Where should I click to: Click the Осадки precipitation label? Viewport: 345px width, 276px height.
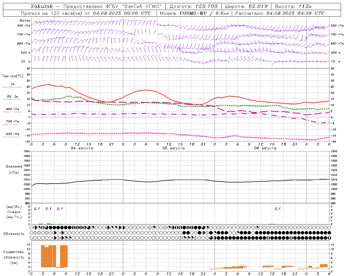pos(14,212)
